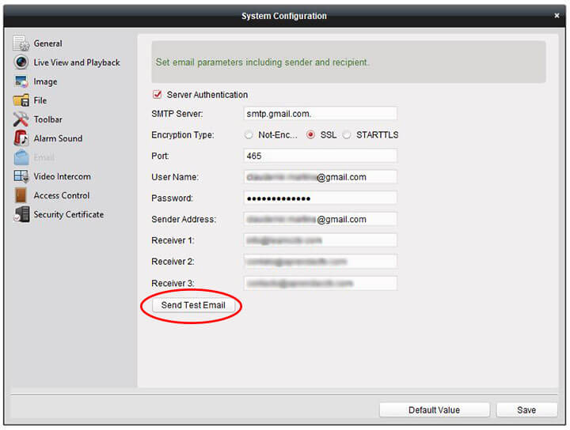The width and height of the screenshot is (570, 430).
Task: Restore settings with Default Value button
Action: [434, 409]
